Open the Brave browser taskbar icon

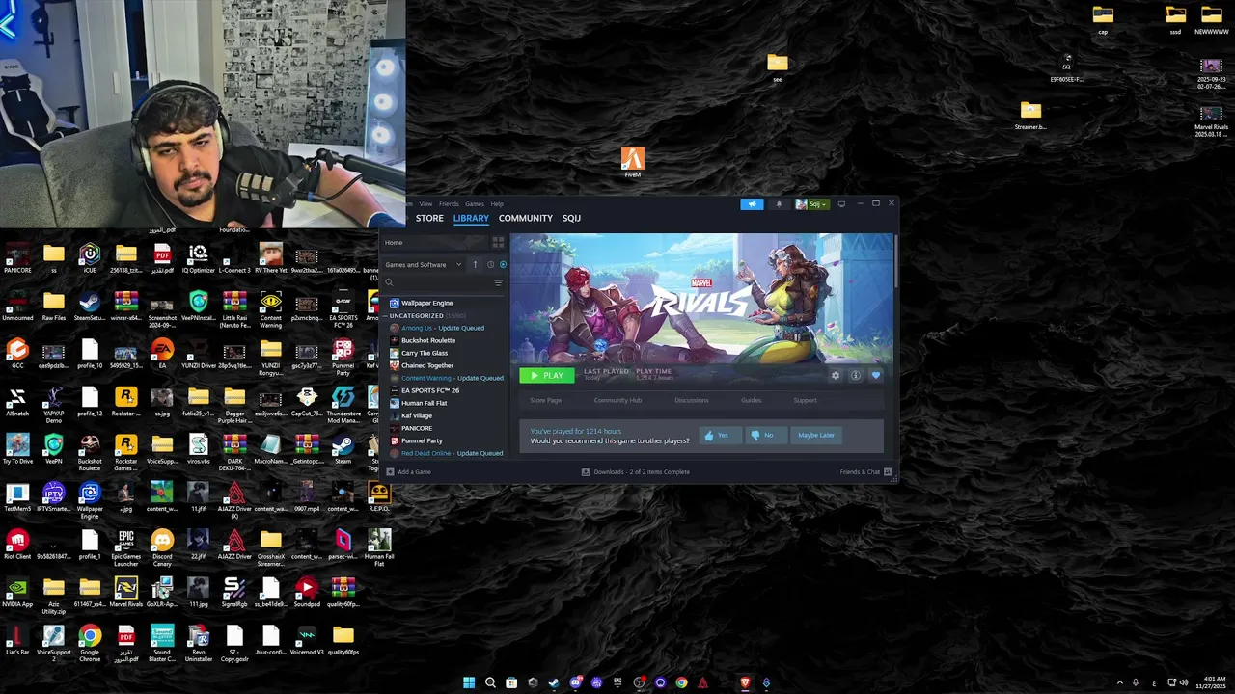(x=745, y=682)
